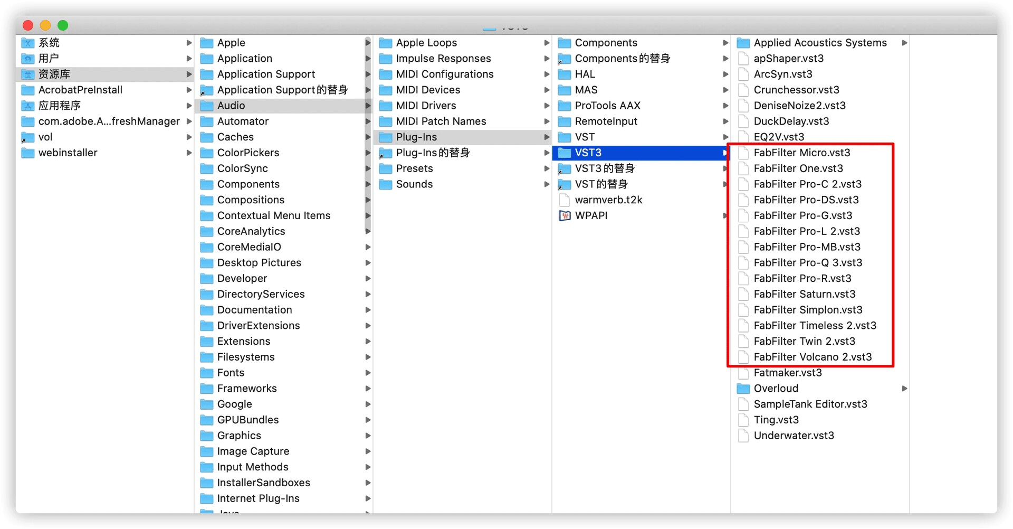Click the FabFilter Saturn.vst3 file icon
Screen dimensions: 1013x529
click(x=743, y=295)
